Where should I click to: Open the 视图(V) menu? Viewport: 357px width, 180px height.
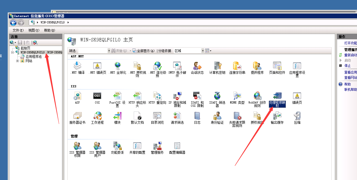tap(34, 30)
